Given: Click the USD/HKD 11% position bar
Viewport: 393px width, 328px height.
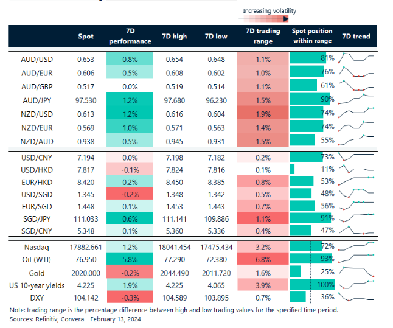Looking at the screenshot, I should 293,169.
